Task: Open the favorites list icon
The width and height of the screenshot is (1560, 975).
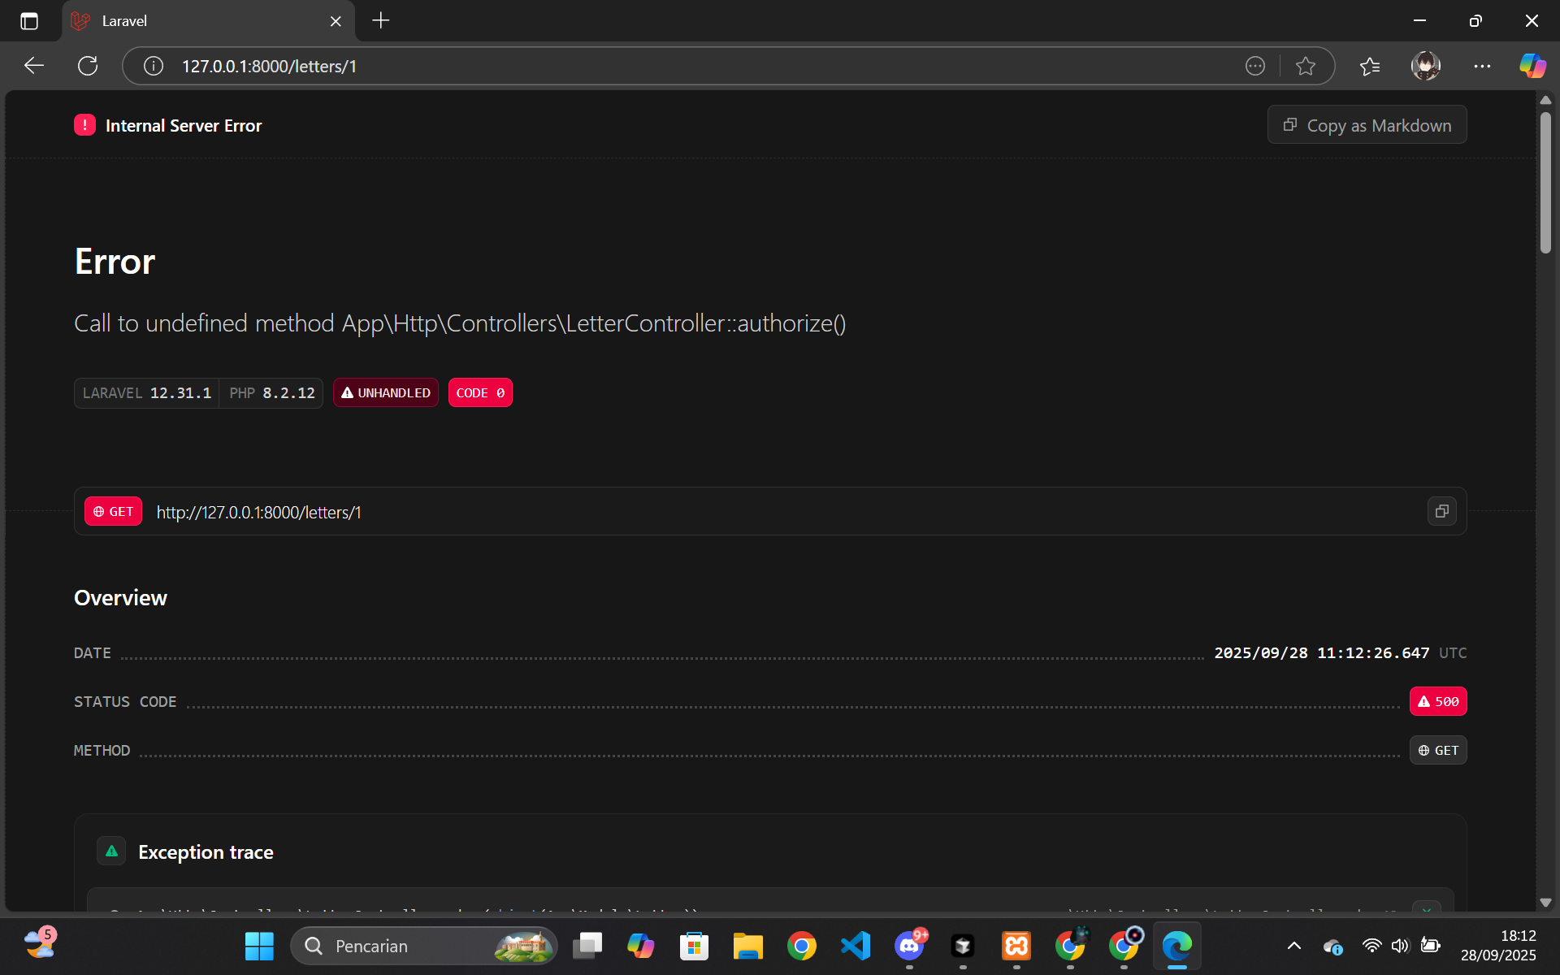Action: (x=1370, y=66)
